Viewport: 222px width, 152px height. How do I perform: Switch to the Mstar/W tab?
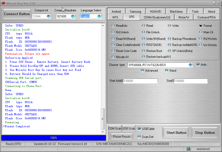[184, 17]
